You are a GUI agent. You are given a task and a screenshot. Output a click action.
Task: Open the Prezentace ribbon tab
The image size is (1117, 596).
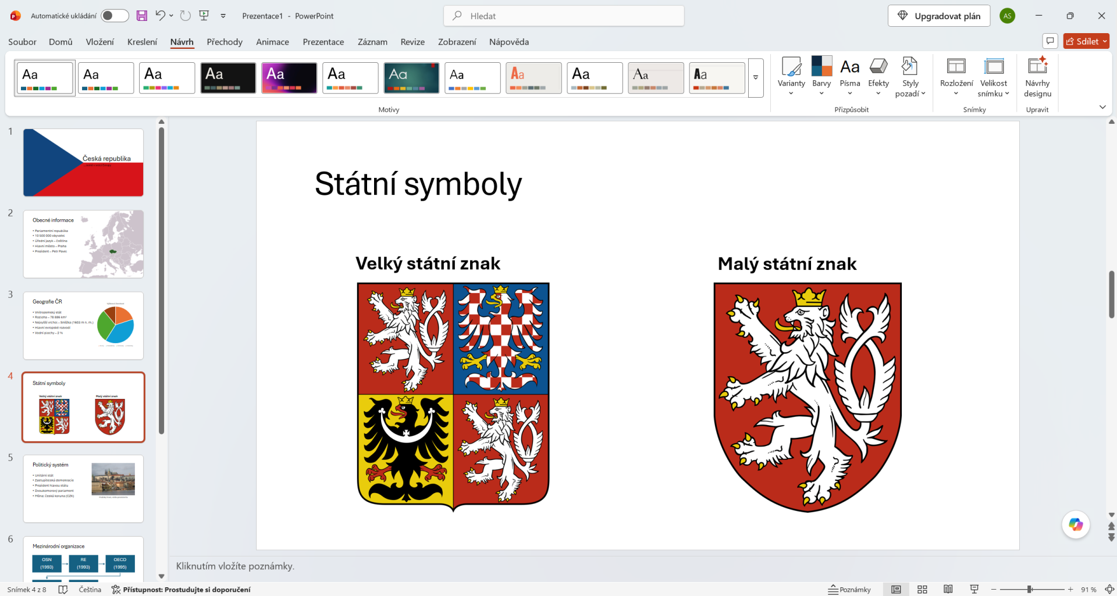click(323, 42)
